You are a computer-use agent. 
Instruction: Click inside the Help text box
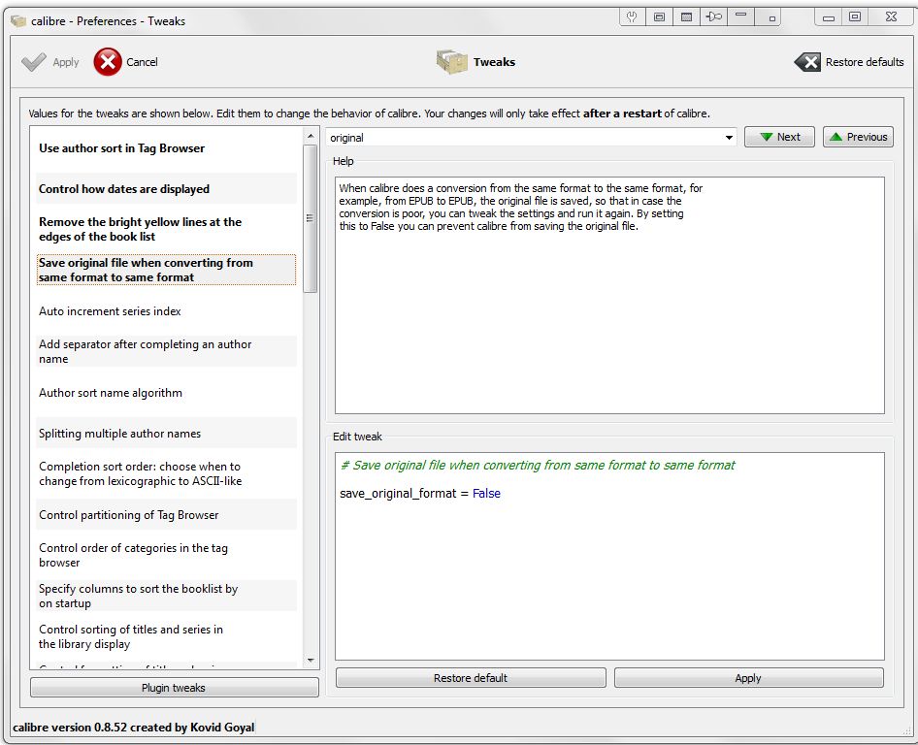click(609, 296)
